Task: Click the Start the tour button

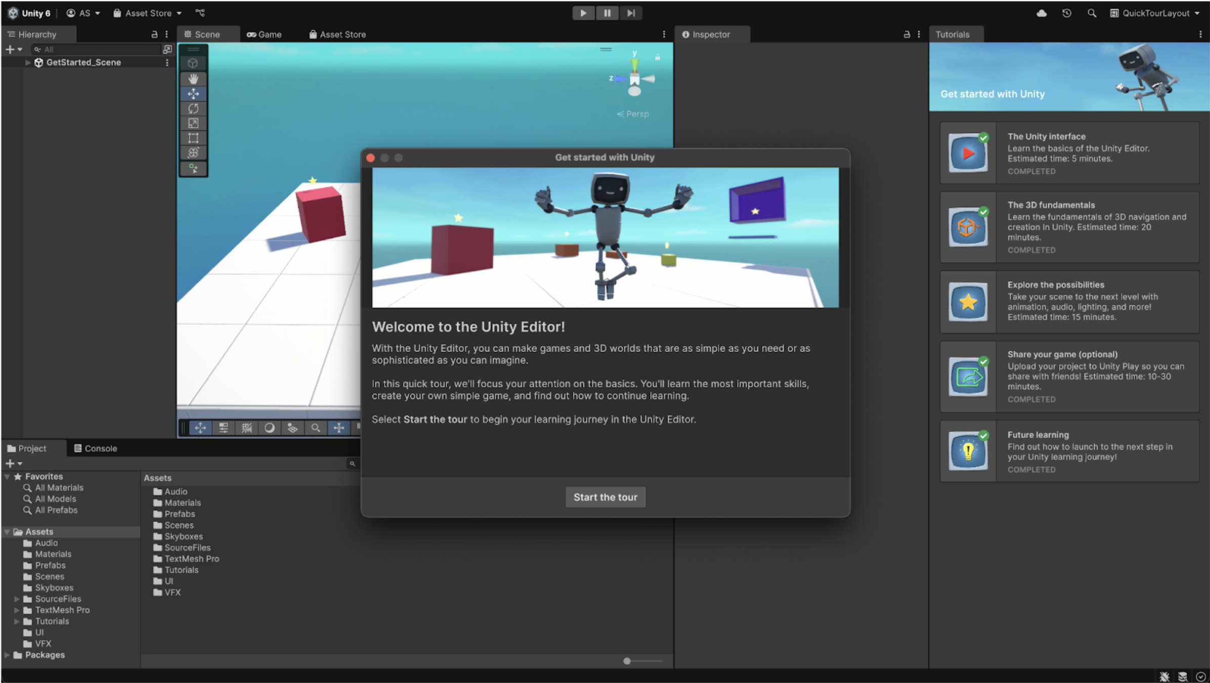Action: click(x=605, y=497)
